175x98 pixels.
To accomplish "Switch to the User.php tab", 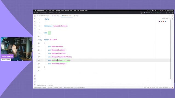I will click(56, 16).
